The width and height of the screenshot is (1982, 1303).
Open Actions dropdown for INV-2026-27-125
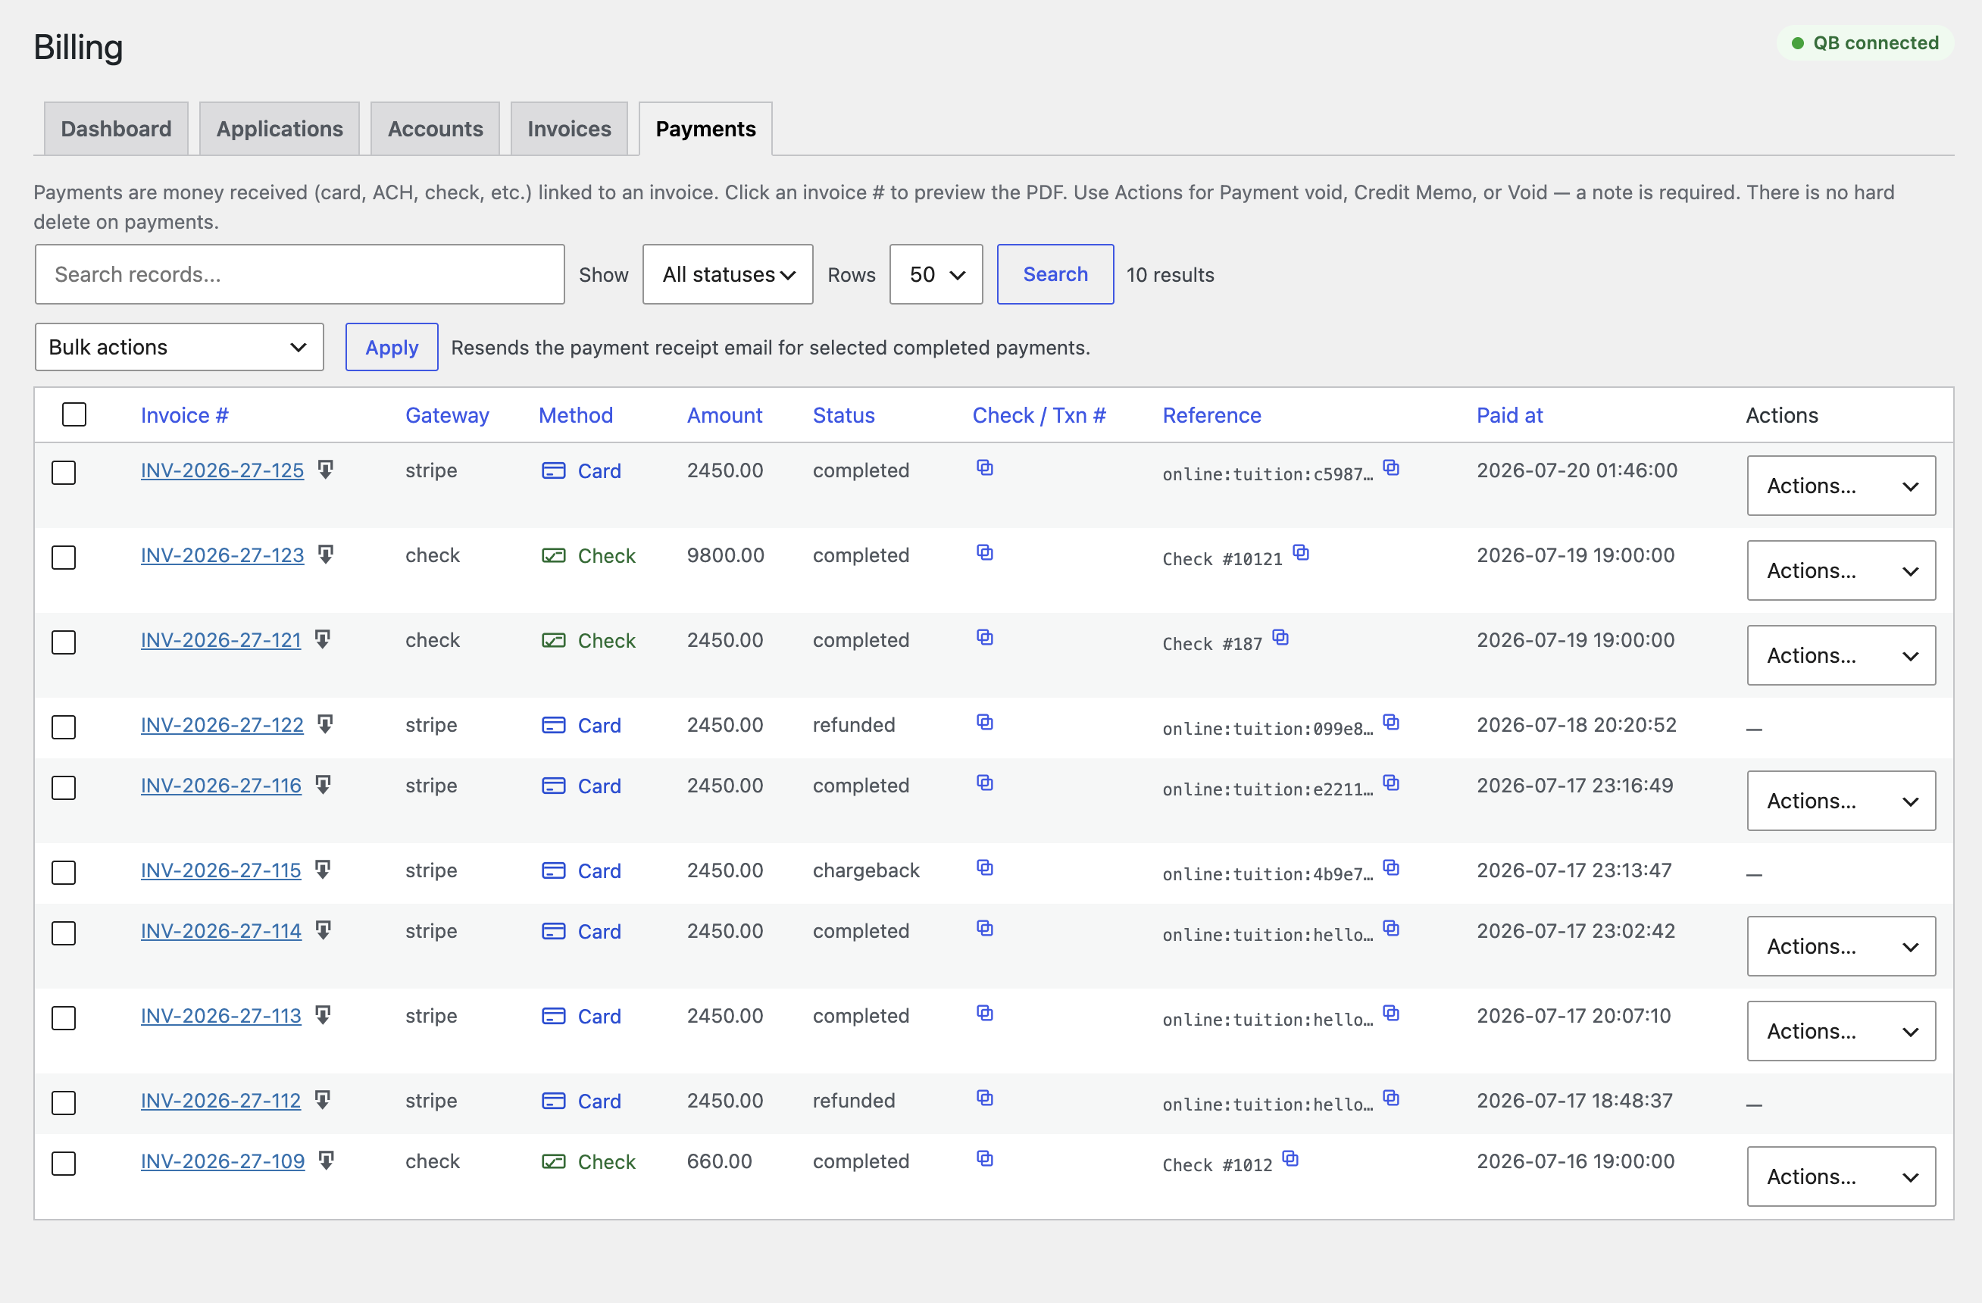[x=1840, y=486]
